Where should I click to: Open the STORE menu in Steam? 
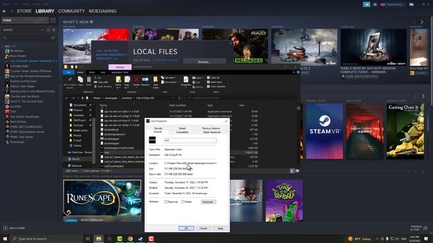[x=24, y=11]
